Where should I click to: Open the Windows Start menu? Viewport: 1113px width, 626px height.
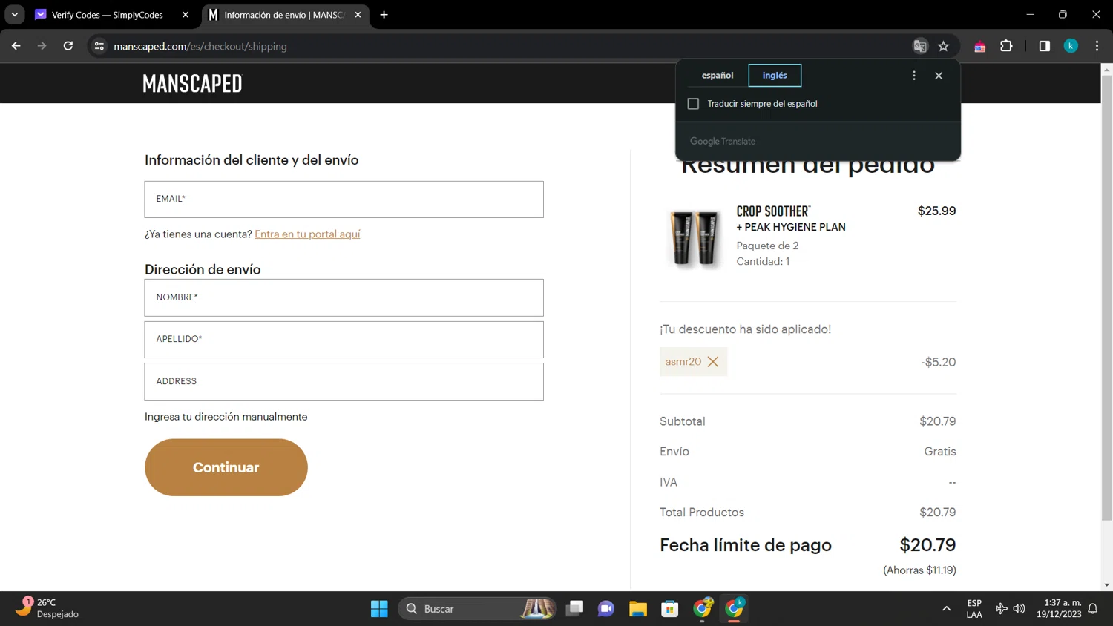click(x=379, y=609)
